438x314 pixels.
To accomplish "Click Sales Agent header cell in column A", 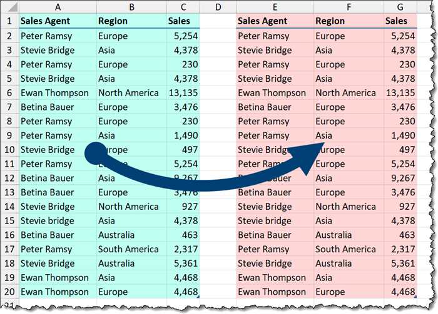I will pyautogui.click(x=58, y=21).
